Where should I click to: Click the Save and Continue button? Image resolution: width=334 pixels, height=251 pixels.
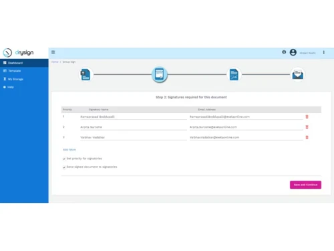tap(305, 185)
